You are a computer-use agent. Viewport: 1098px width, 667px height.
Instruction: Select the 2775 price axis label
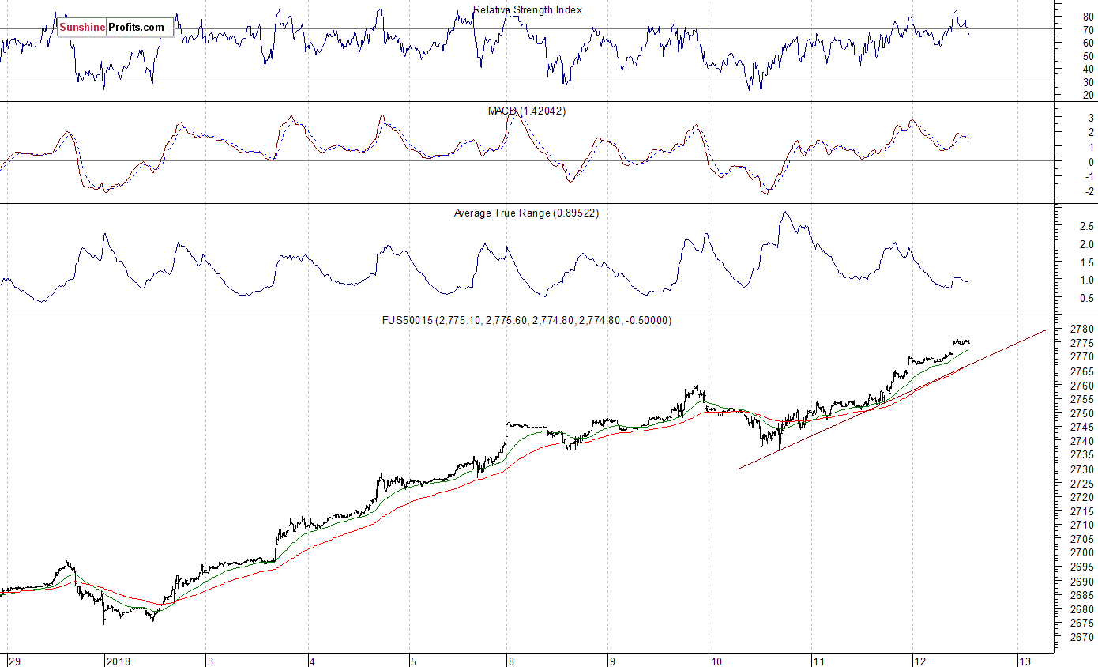pyautogui.click(x=1082, y=343)
